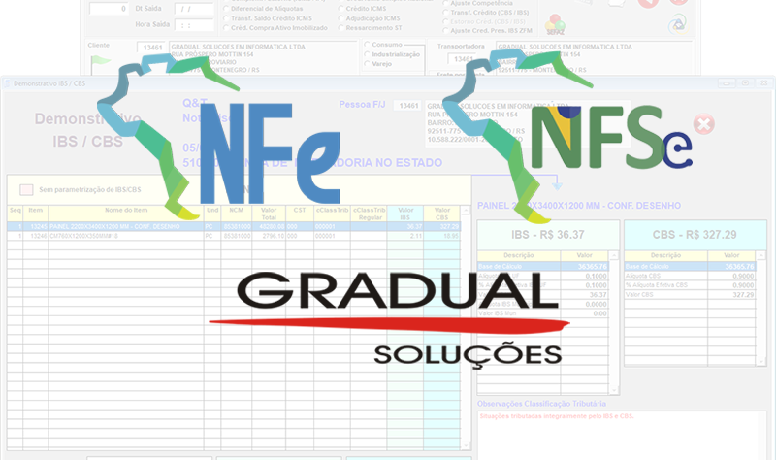Click the cClassTrib Regular column header
Screen dimensions: 776x460
(369, 214)
